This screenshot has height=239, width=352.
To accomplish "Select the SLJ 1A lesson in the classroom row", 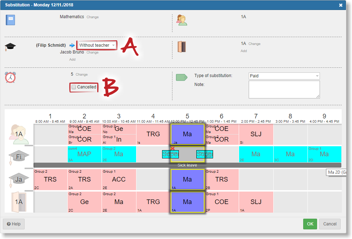I will click(x=256, y=202).
